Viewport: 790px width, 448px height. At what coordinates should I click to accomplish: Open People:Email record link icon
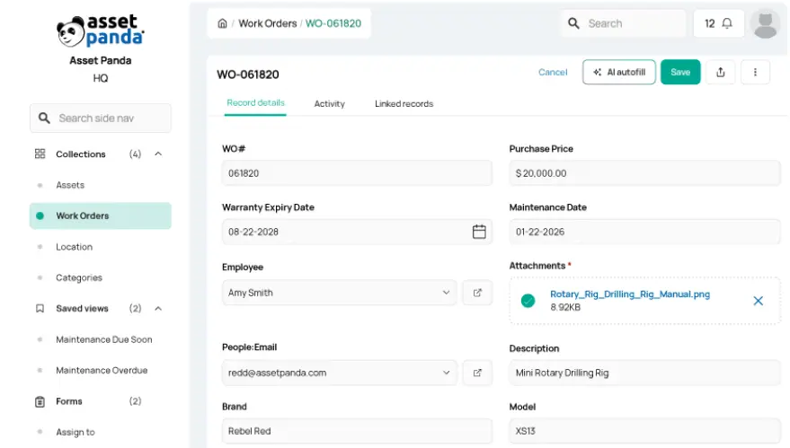477,373
